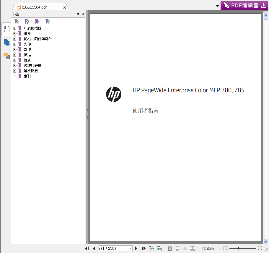Open the comments side panel icon

pyautogui.click(x=7, y=56)
